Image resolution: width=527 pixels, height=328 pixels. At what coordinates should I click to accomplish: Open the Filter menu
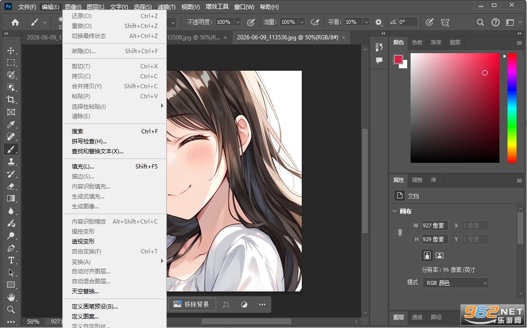[166, 7]
